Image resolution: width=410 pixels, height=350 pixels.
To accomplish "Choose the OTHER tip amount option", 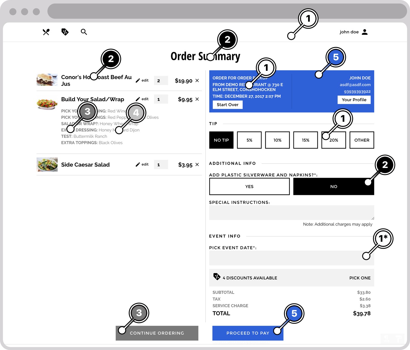I will coord(362,140).
